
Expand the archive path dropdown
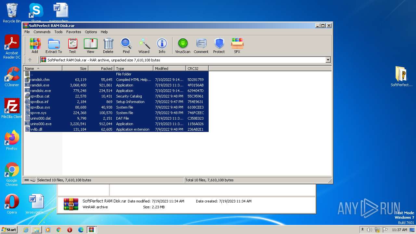(x=328, y=60)
